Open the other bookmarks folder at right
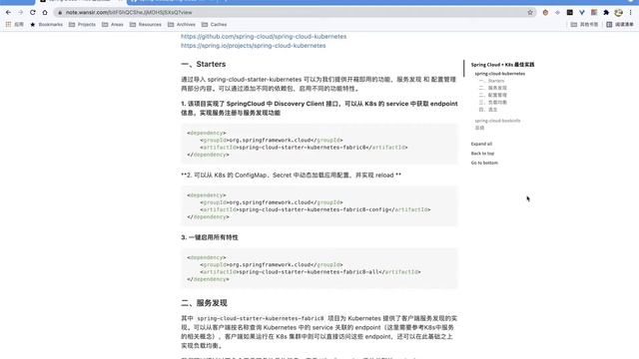The width and height of the screenshot is (639, 359). [x=584, y=24]
